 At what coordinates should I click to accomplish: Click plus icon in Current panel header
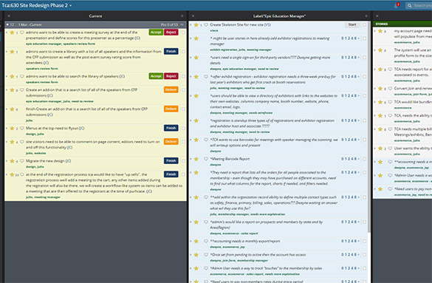coord(182,16)
